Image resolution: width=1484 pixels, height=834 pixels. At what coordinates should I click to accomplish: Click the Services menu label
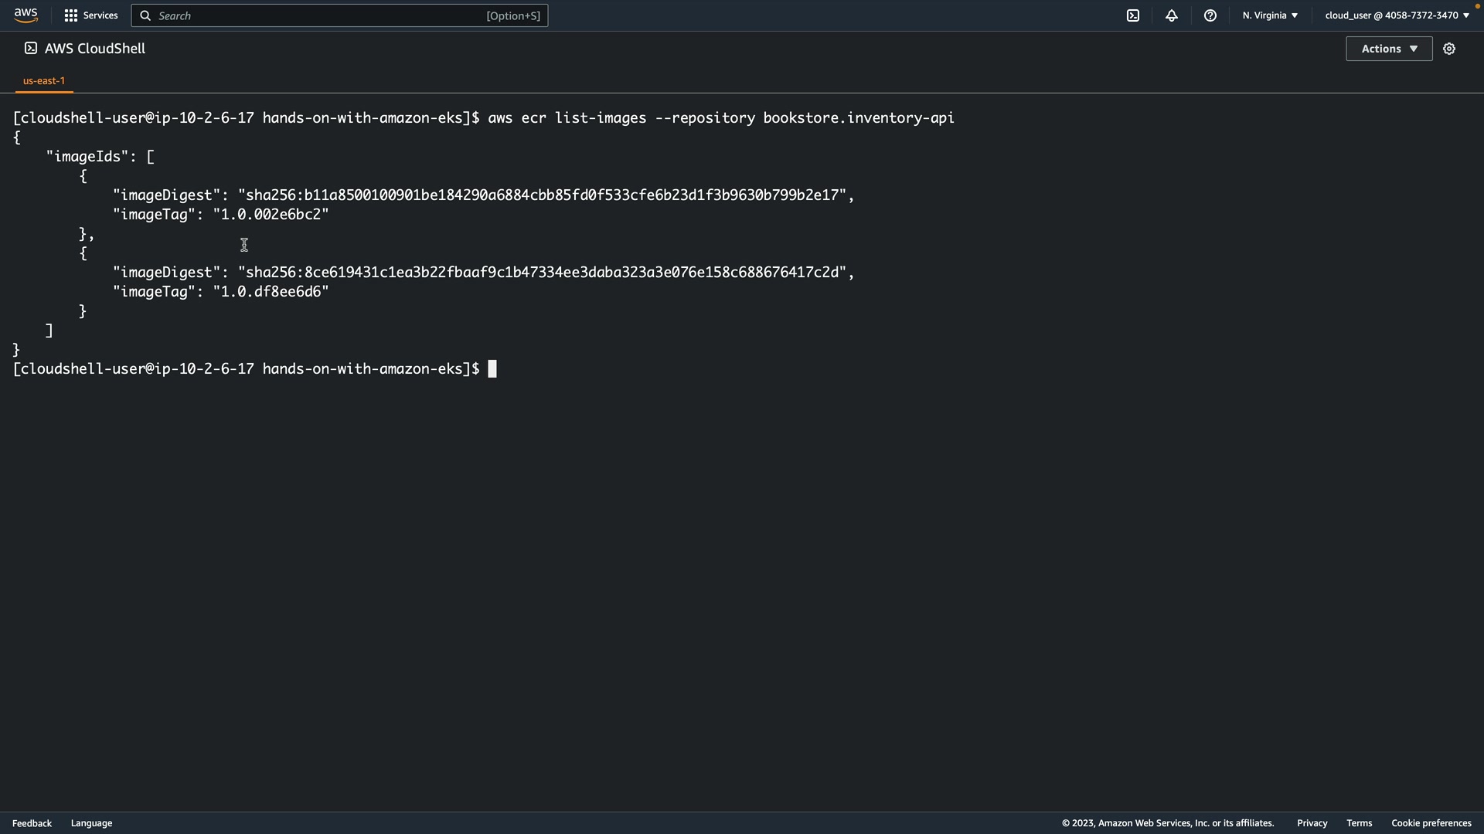pos(100,15)
